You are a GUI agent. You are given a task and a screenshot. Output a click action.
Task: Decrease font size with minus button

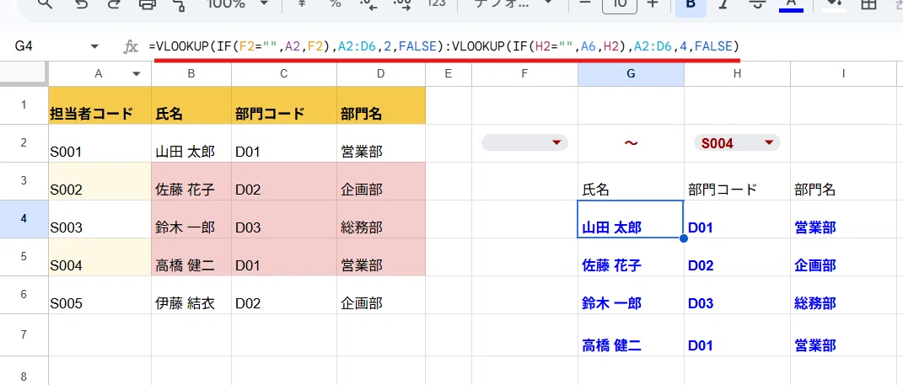[x=586, y=3]
